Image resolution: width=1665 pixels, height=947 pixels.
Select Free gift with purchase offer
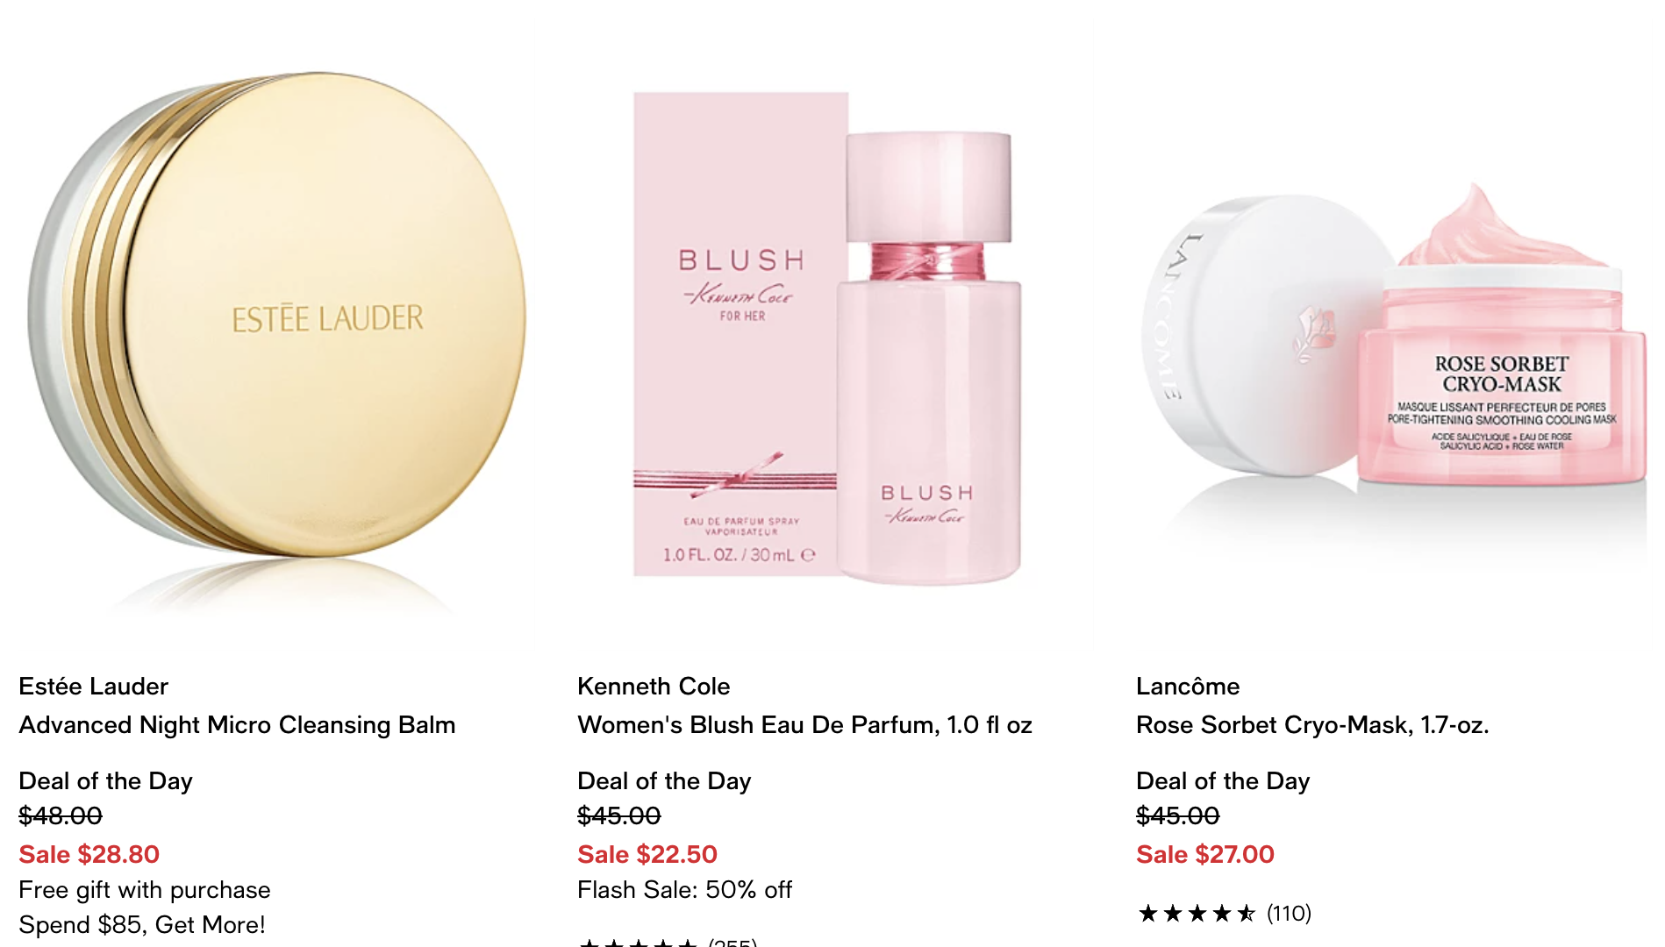pyautogui.click(x=145, y=889)
